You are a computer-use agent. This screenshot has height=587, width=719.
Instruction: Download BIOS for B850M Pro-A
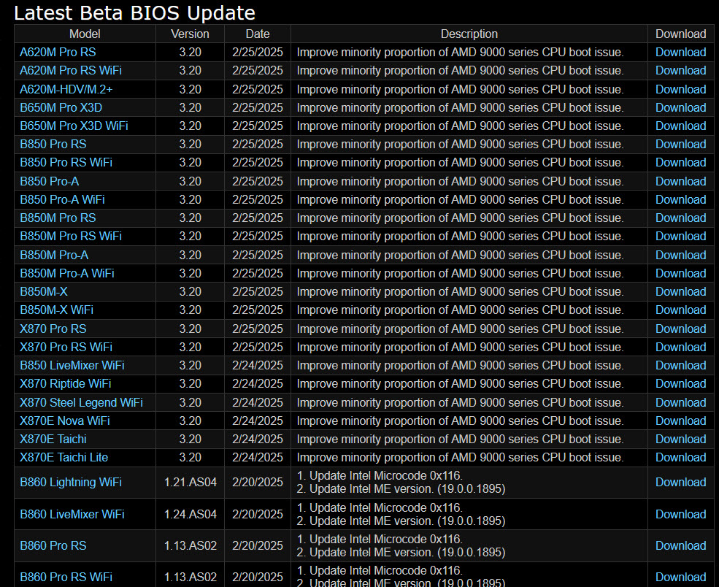tap(680, 256)
